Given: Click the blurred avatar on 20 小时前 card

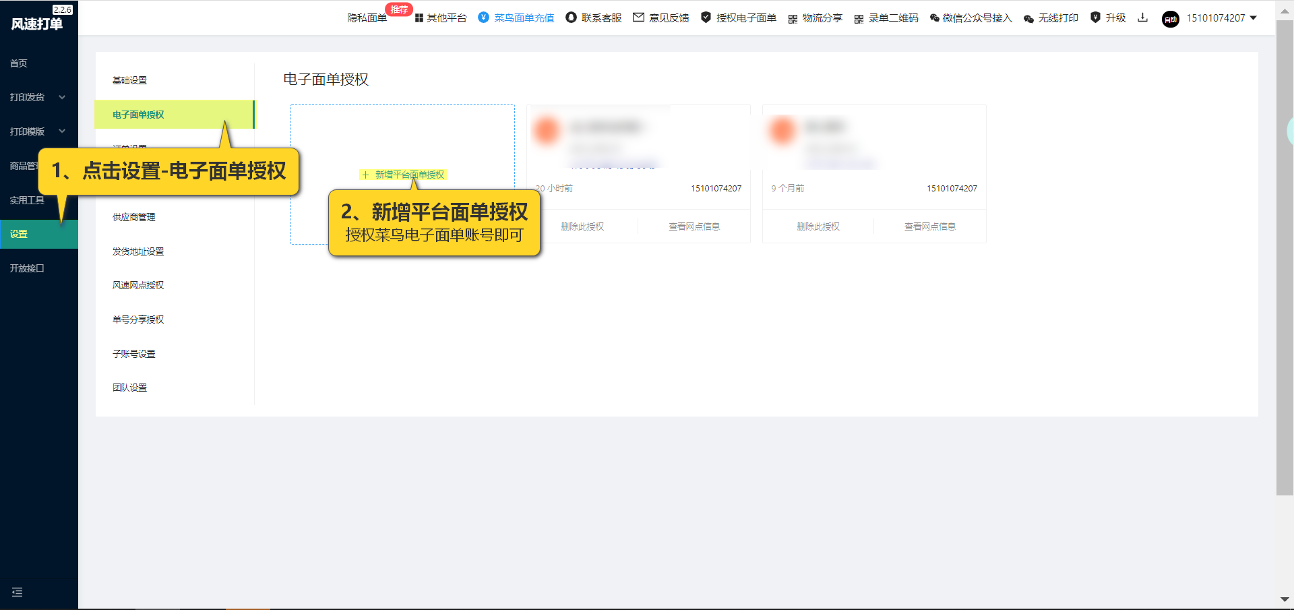Looking at the screenshot, I should (547, 129).
